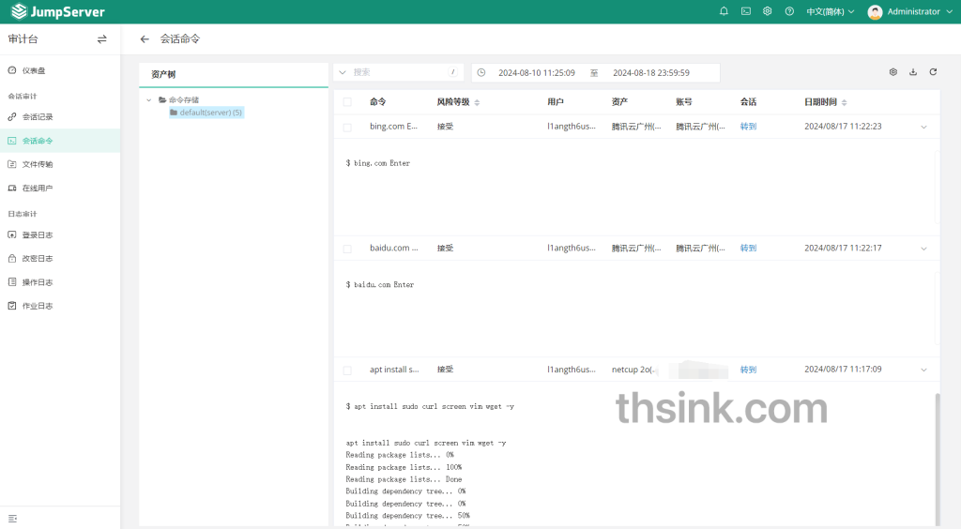Refresh the command table
The width and height of the screenshot is (961, 529).
(x=933, y=72)
